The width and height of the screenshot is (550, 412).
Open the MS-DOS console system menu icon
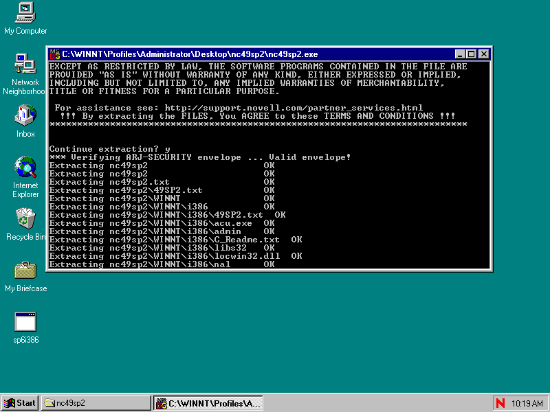point(55,54)
